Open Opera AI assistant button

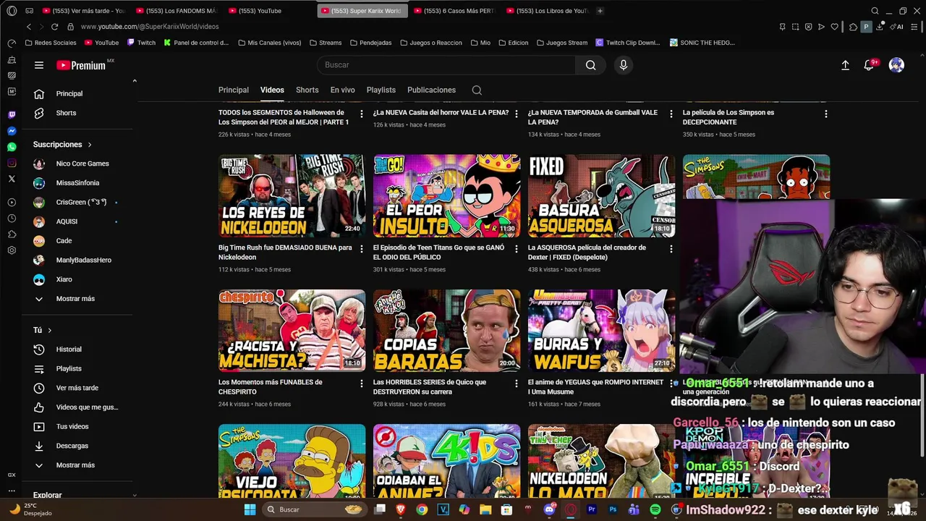pyautogui.click(x=897, y=27)
